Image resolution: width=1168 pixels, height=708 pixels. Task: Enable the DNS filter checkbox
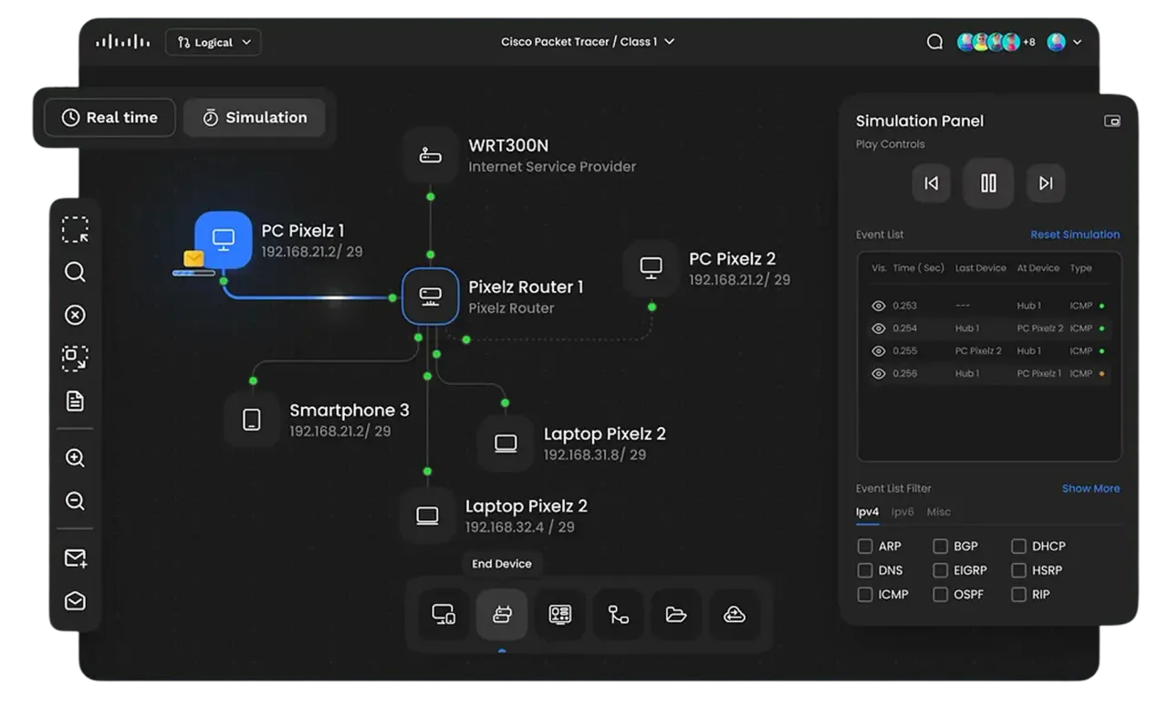pos(864,570)
